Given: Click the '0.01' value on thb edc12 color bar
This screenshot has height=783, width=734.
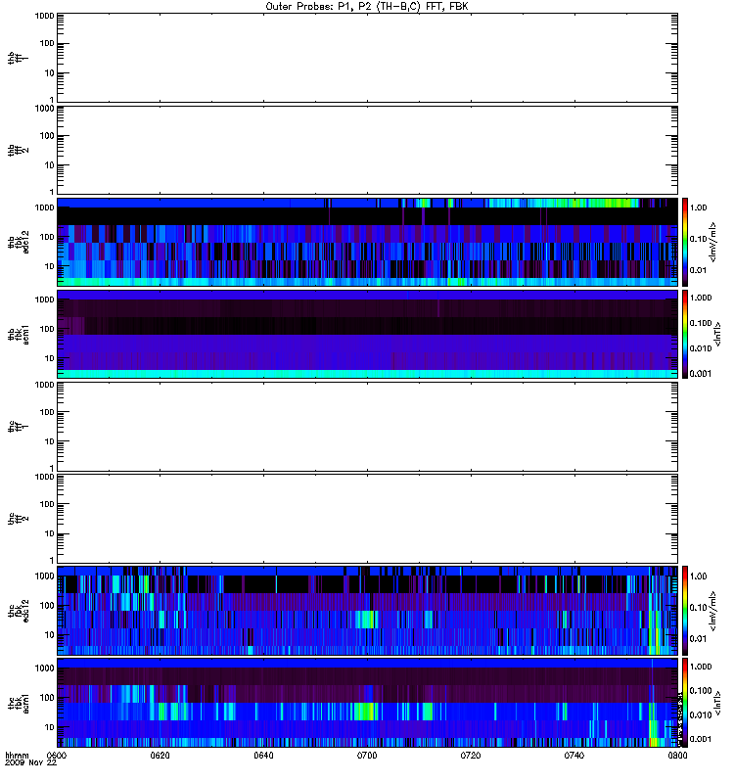Looking at the screenshot, I should (698, 270).
